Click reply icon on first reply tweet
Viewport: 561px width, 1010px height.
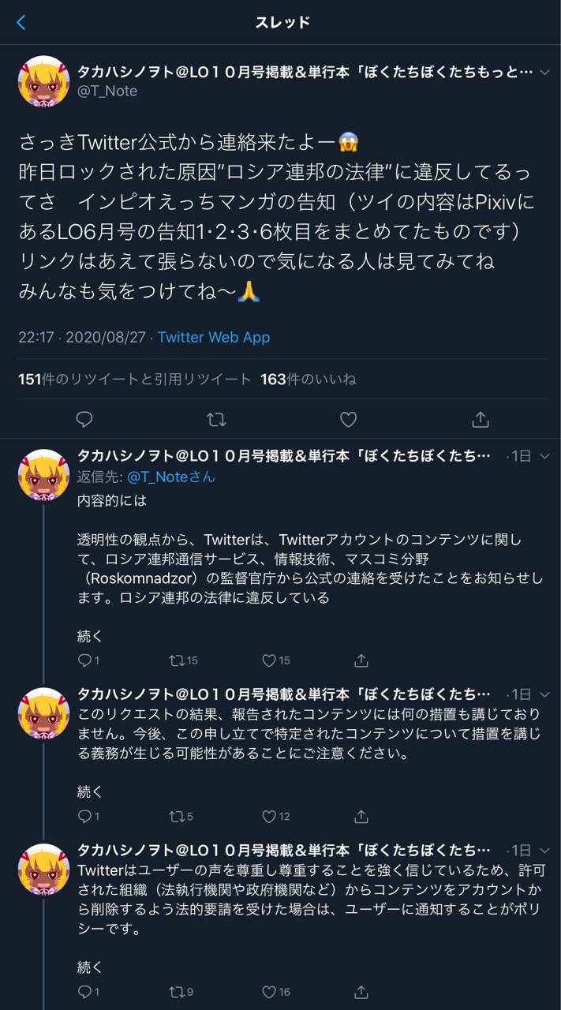[84, 660]
